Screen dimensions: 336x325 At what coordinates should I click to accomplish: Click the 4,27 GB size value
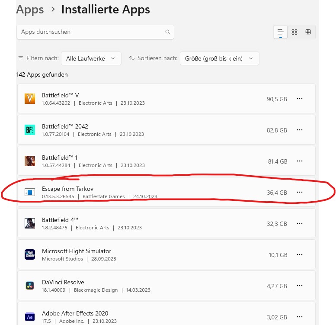(x=277, y=286)
